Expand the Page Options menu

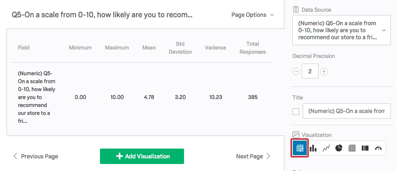(x=252, y=15)
